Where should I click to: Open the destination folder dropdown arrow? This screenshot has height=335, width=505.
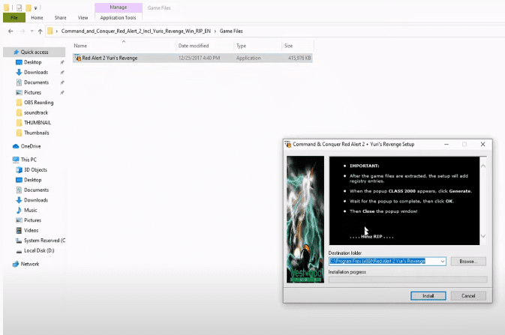click(x=443, y=262)
